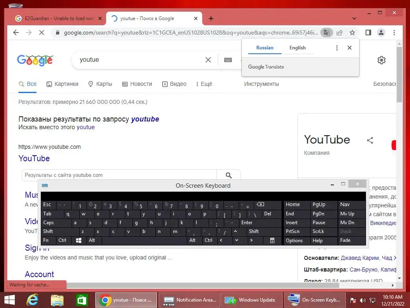Open Сан-Бруно headquarters link
This screenshot has width=410, height=308.
(x=364, y=269)
